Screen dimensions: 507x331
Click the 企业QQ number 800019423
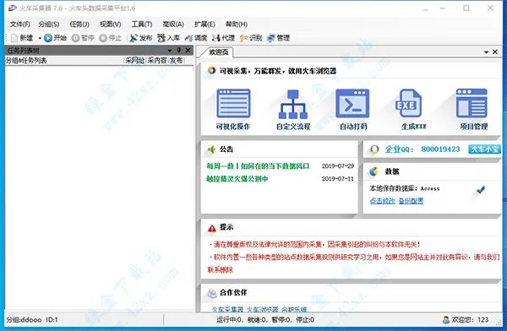(x=440, y=149)
